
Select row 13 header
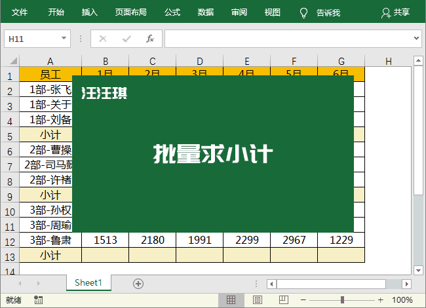(x=10, y=256)
